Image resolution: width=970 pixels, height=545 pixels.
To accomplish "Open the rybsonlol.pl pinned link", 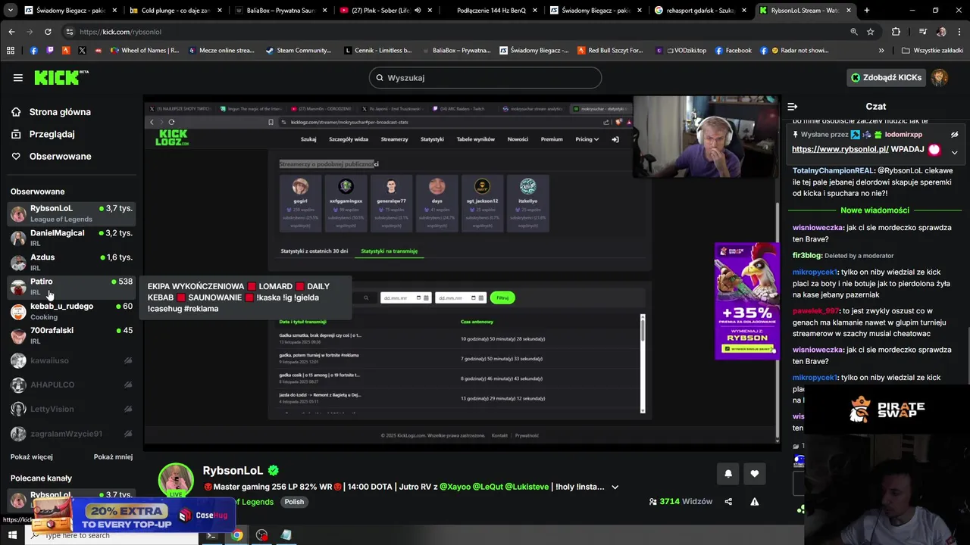I will pyautogui.click(x=840, y=150).
